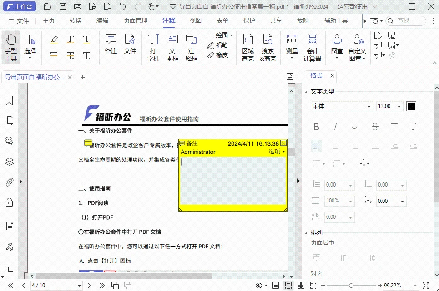The height and width of the screenshot is (291, 439).
Task: Click the 查找 search field
Action: (x=406, y=21)
